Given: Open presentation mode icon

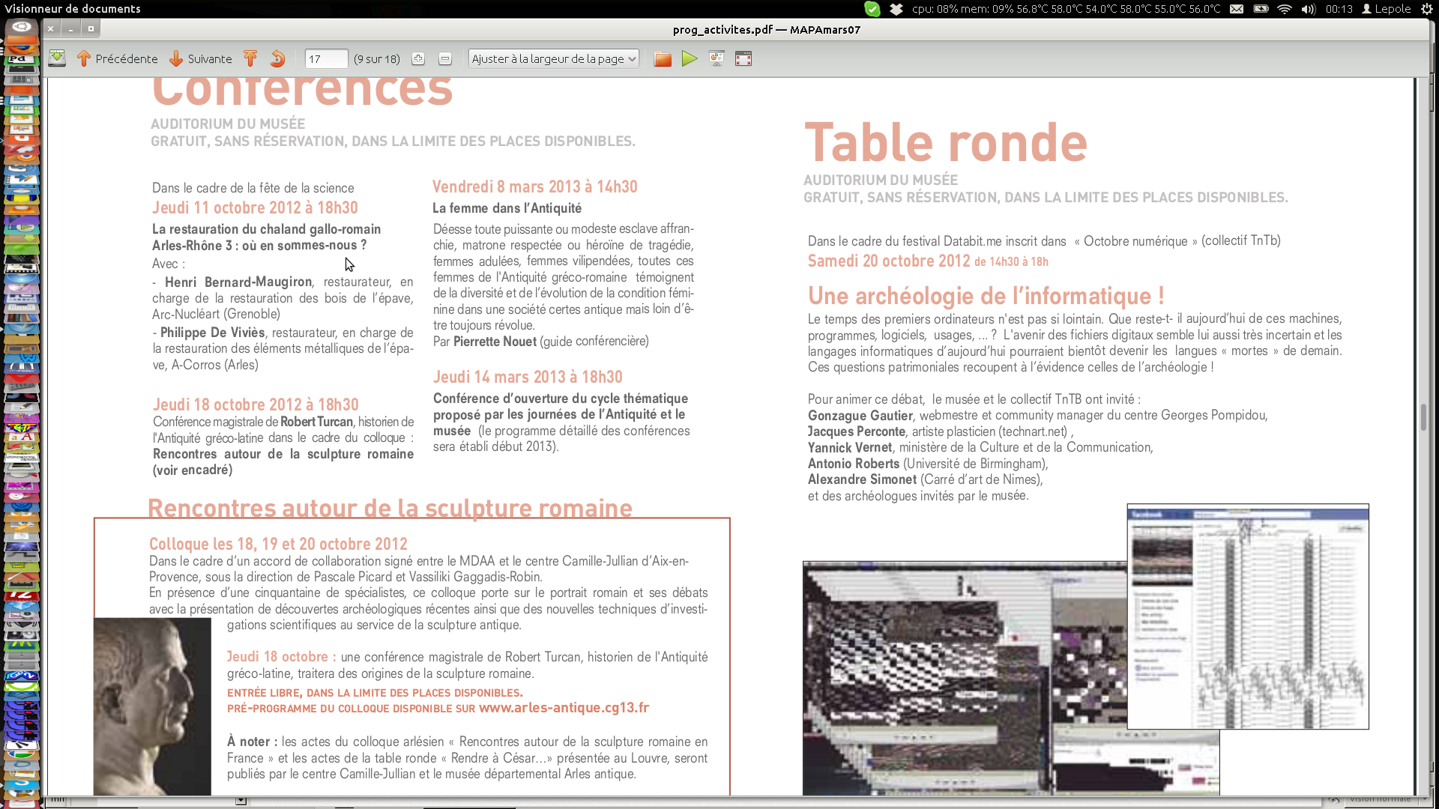Looking at the screenshot, I should click(x=717, y=58).
